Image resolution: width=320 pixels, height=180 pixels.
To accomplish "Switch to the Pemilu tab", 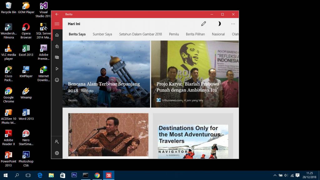I will [174, 34].
